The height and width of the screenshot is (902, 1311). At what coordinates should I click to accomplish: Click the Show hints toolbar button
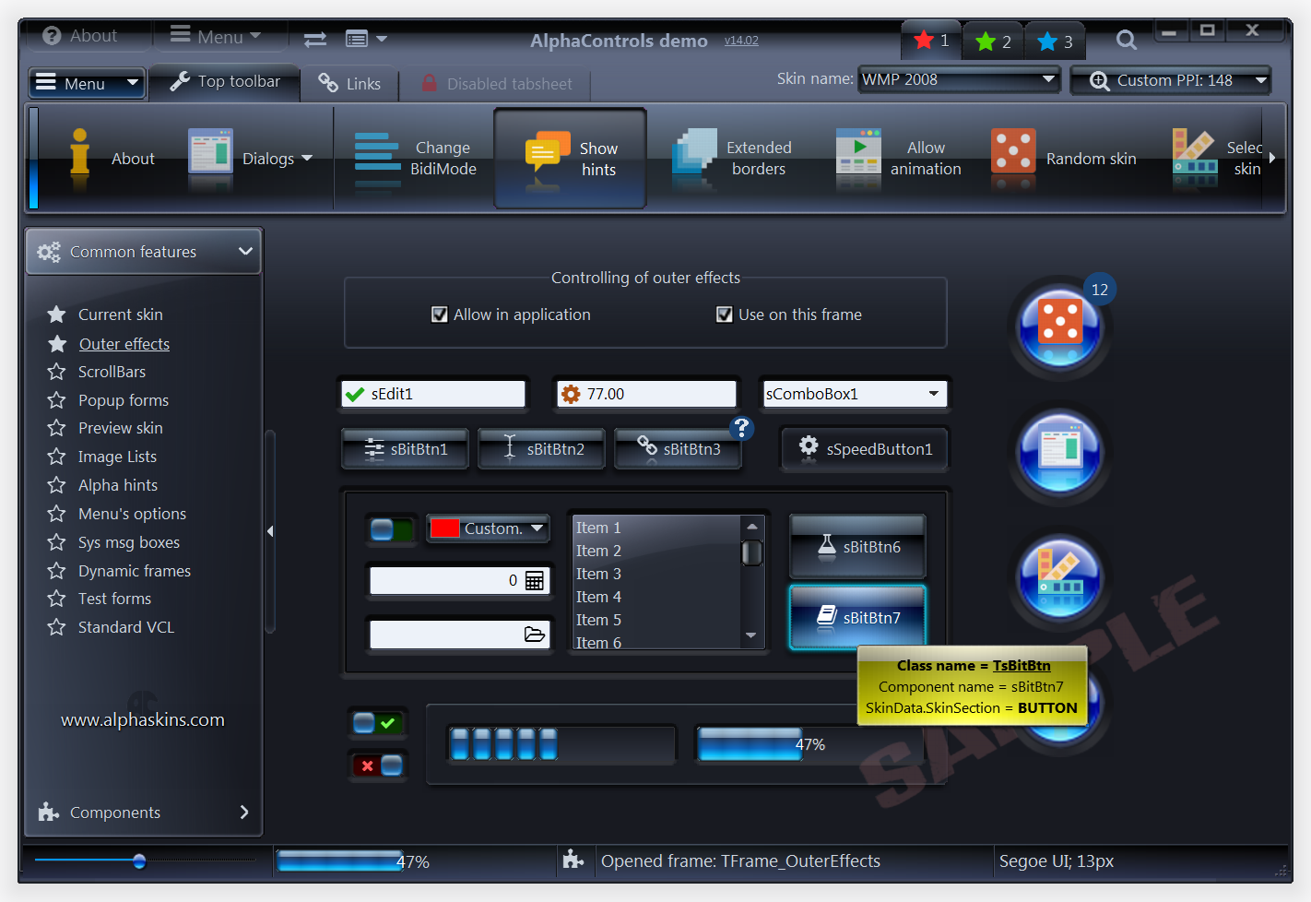(570, 158)
